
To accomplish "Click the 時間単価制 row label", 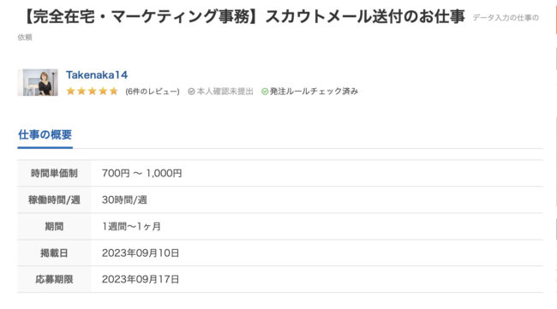I will tap(54, 173).
